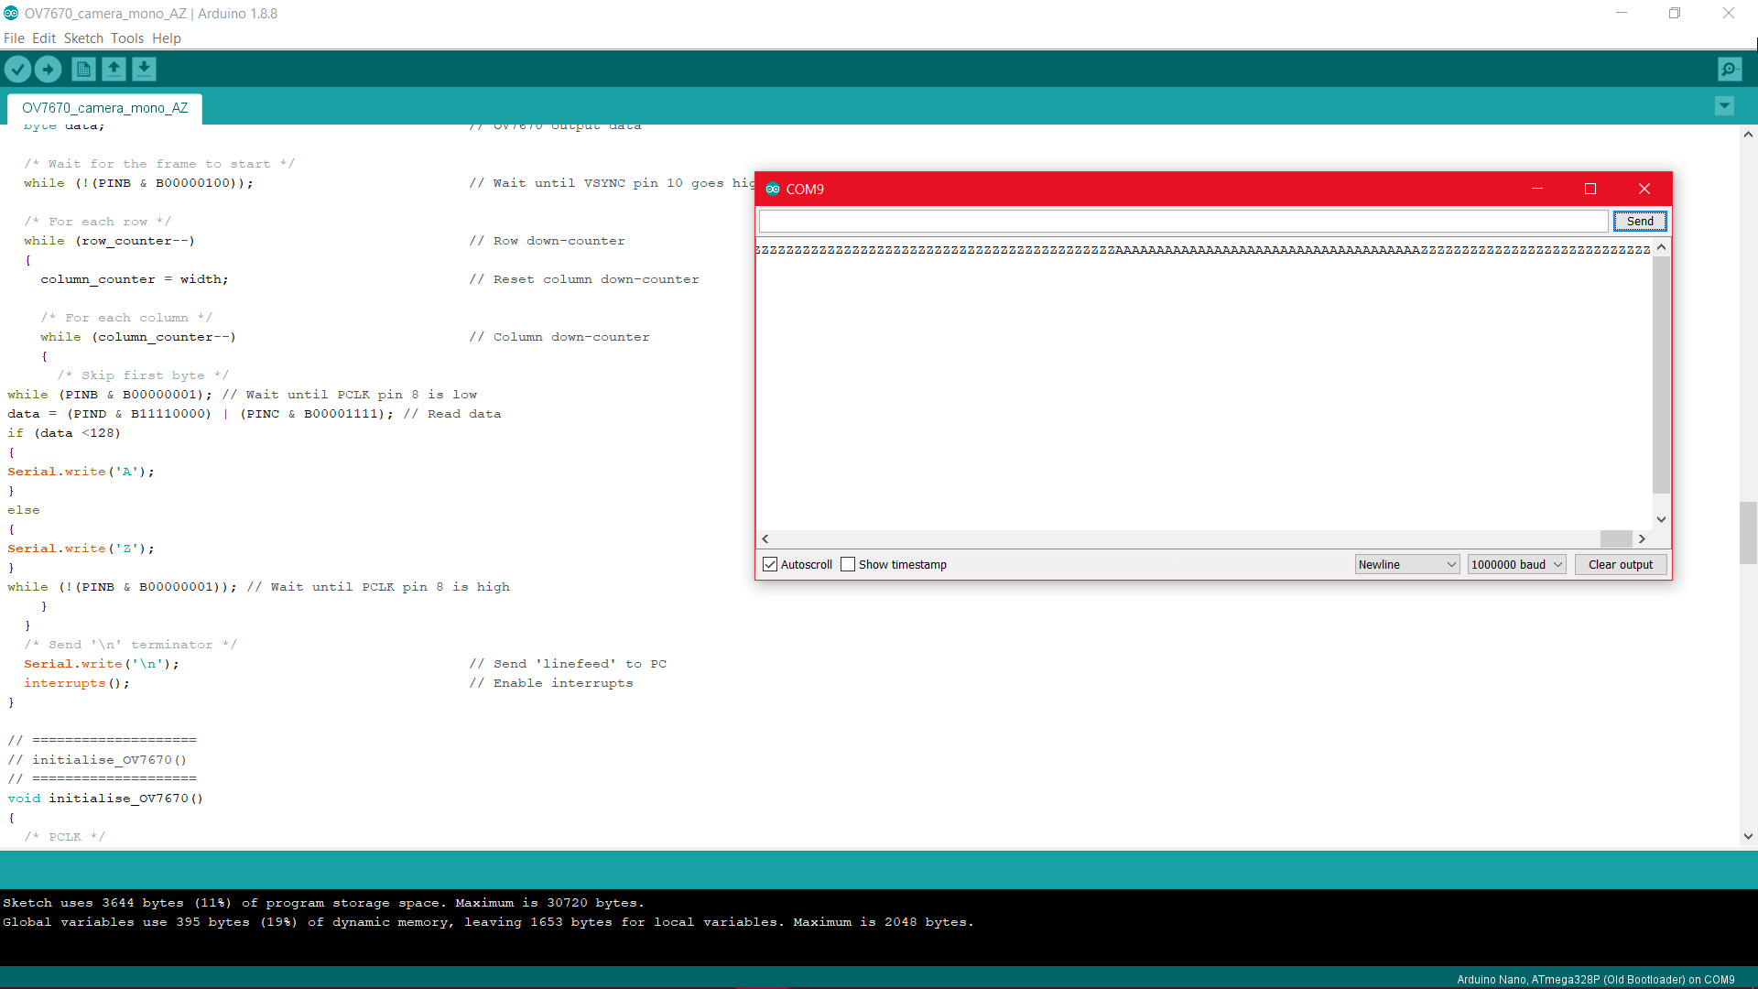Select the OV7670_camera_mono_AZ tab
This screenshot has height=989, width=1758.
pos(104,108)
